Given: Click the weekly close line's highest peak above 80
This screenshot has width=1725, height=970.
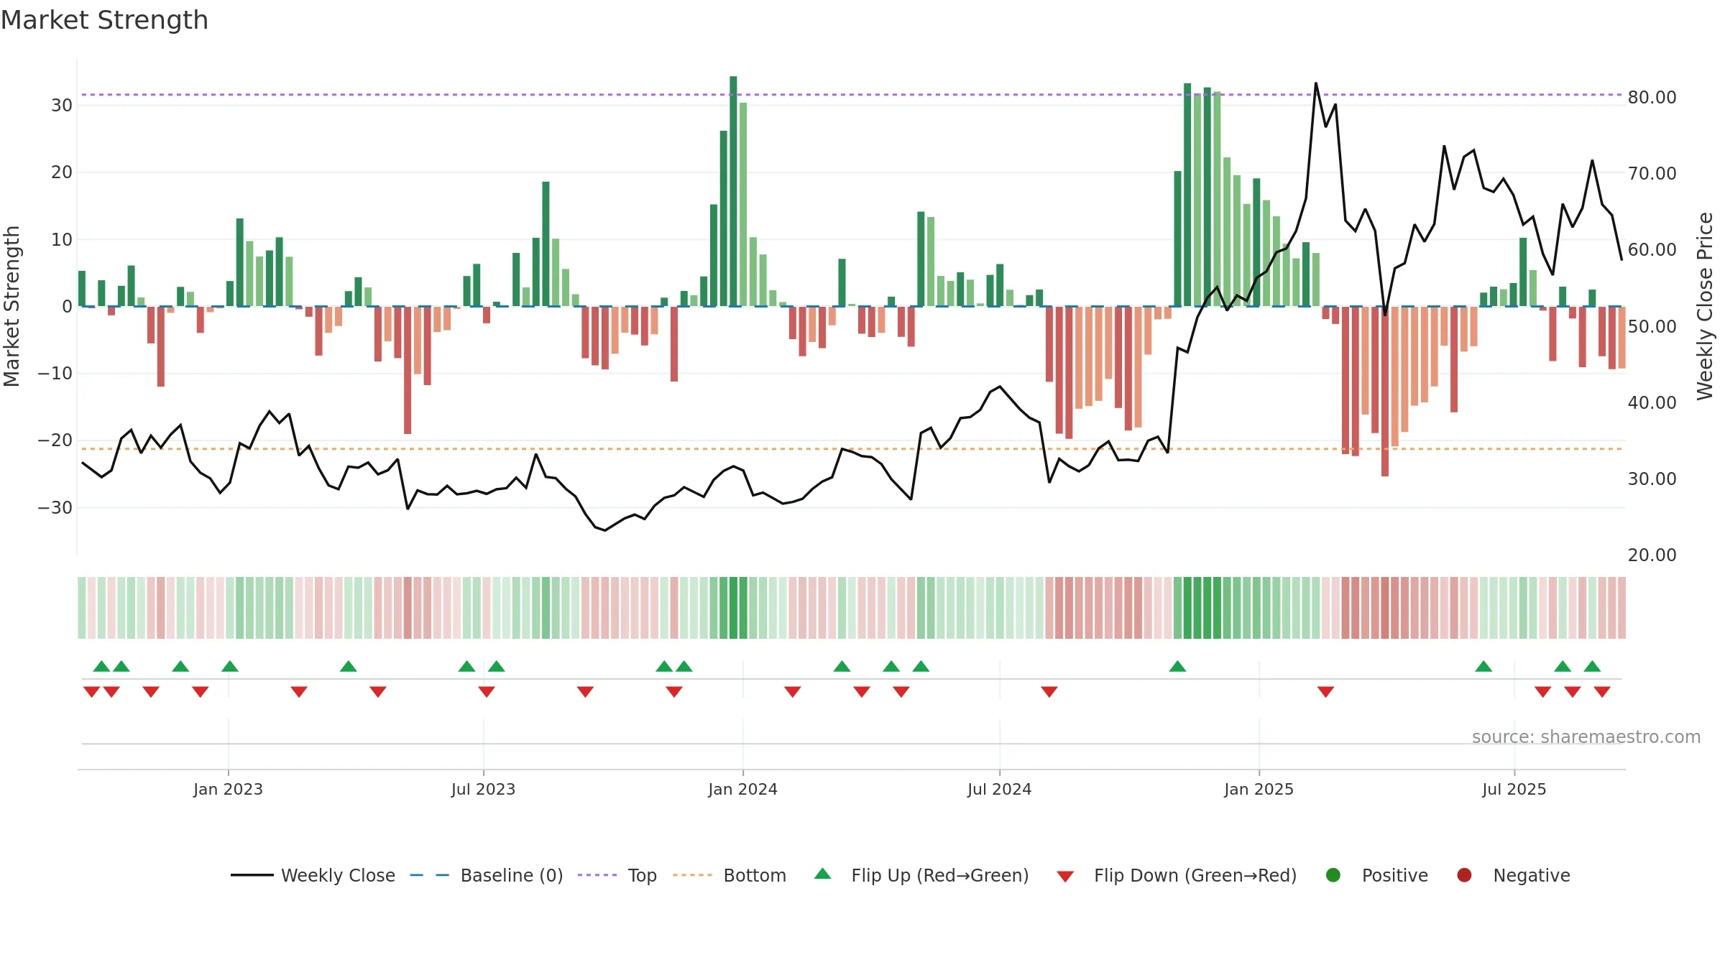Looking at the screenshot, I should coord(1316,83).
